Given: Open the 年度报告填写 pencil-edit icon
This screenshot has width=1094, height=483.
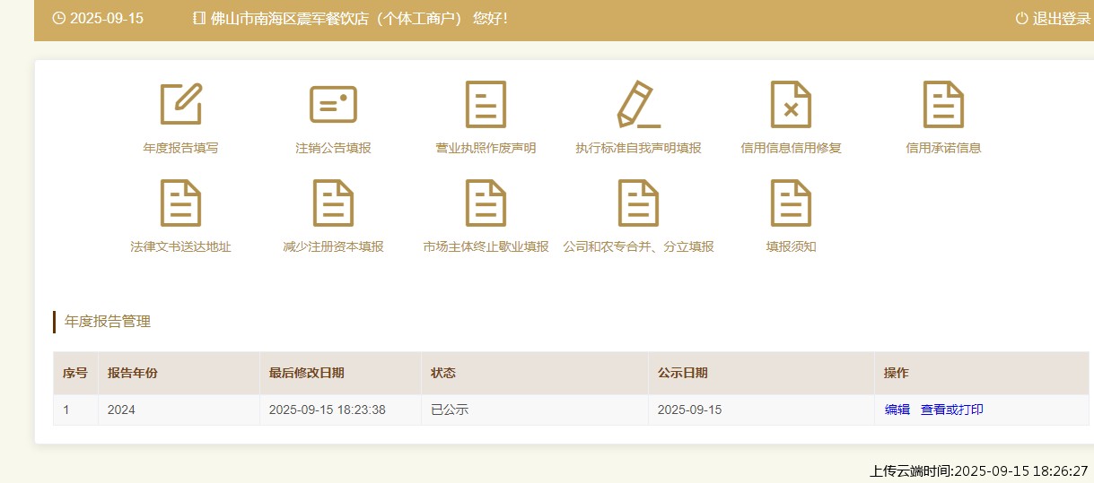Looking at the screenshot, I should (x=180, y=104).
